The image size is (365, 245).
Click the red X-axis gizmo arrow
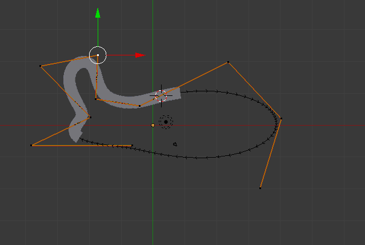pyautogui.click(x=141, y=55)
